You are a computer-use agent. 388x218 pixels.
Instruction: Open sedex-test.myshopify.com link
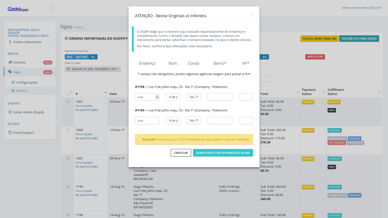[361, 8]
